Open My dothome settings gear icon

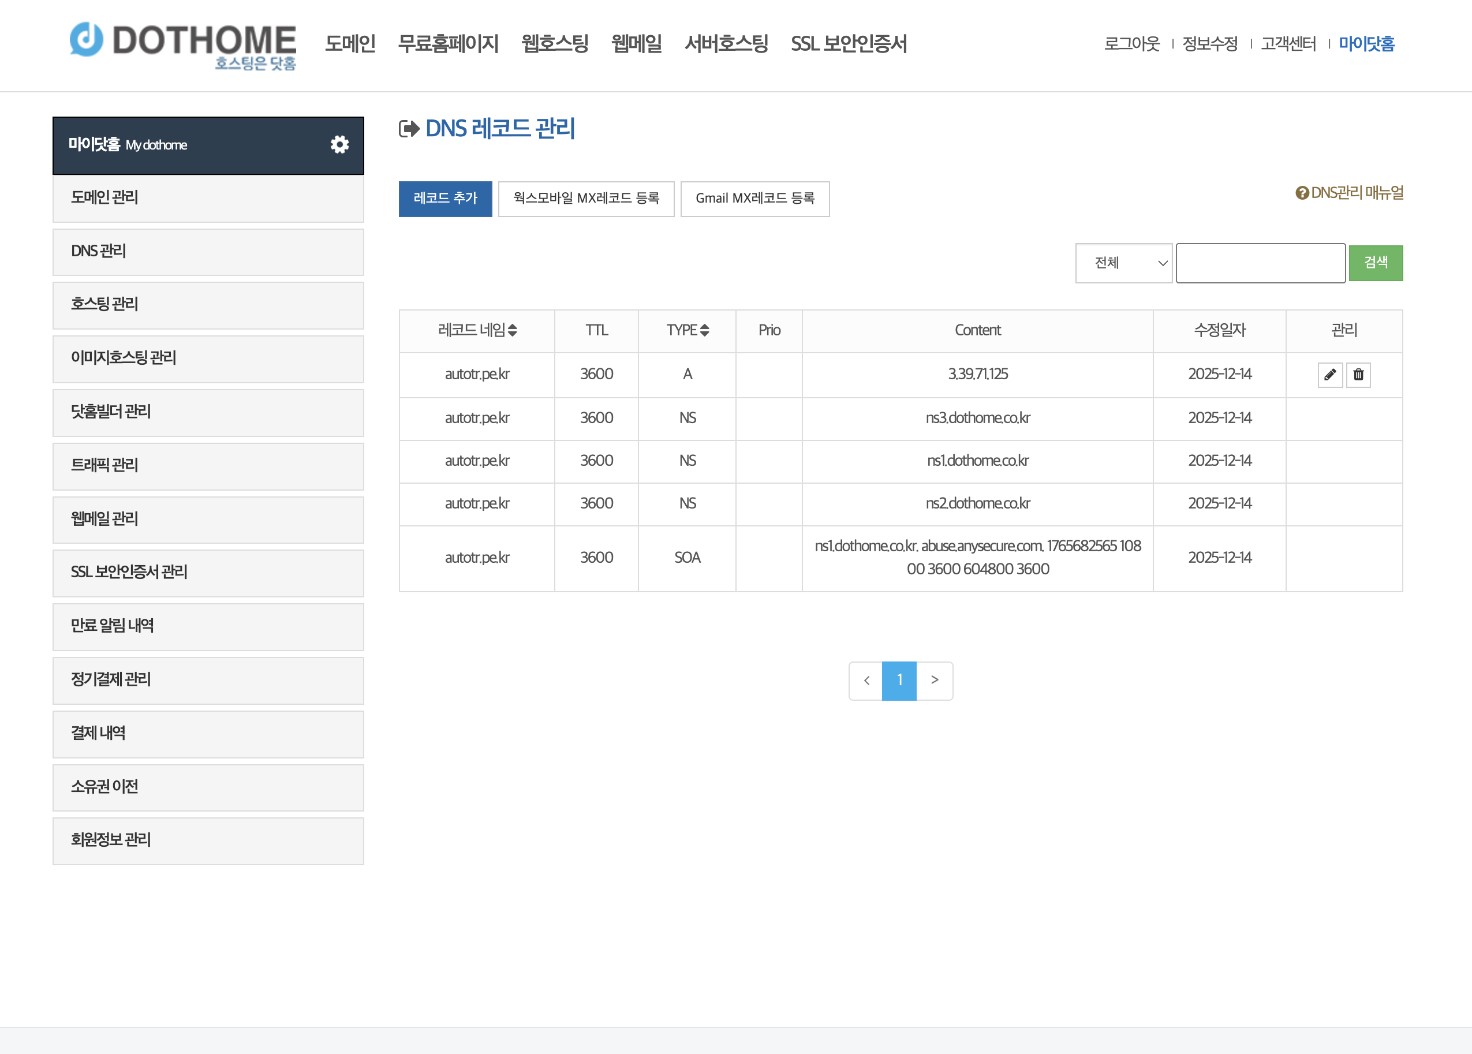[x=339, y=144]
